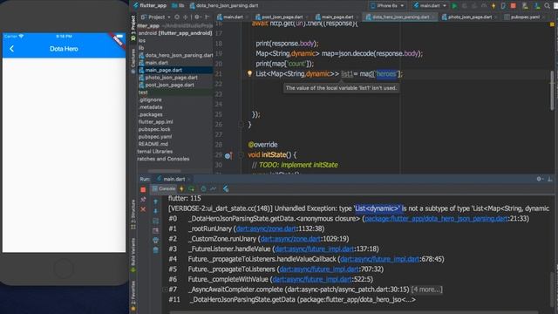
Task: Click the pin tab icon in Run panel sidebar
Action: [143, 200]
